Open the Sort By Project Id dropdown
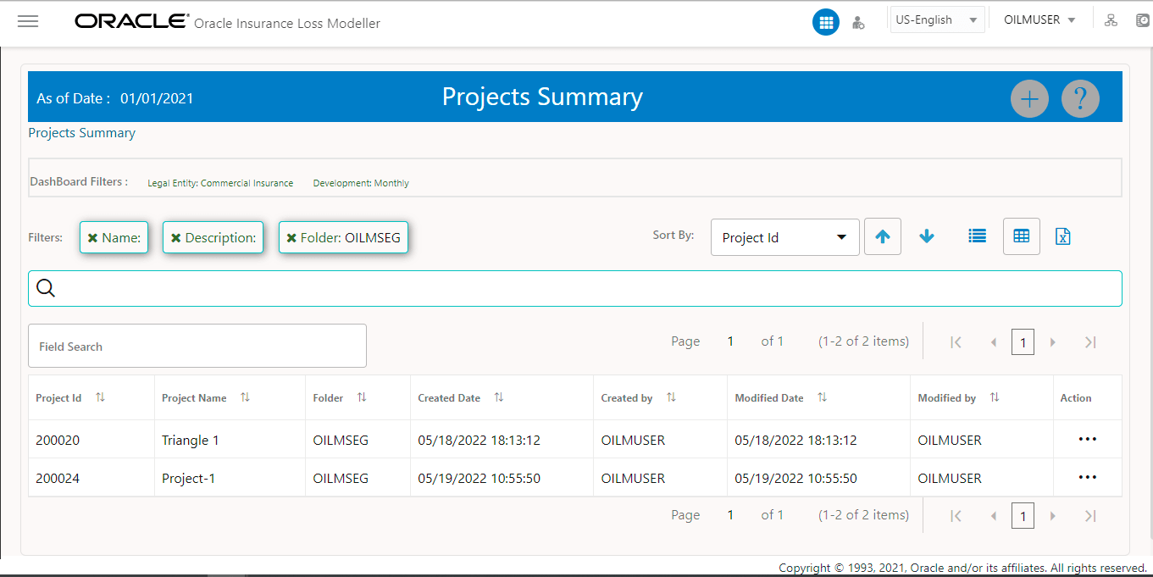Image resolution: width=1153 pixels, height=577 pixels. pos(784,237)
